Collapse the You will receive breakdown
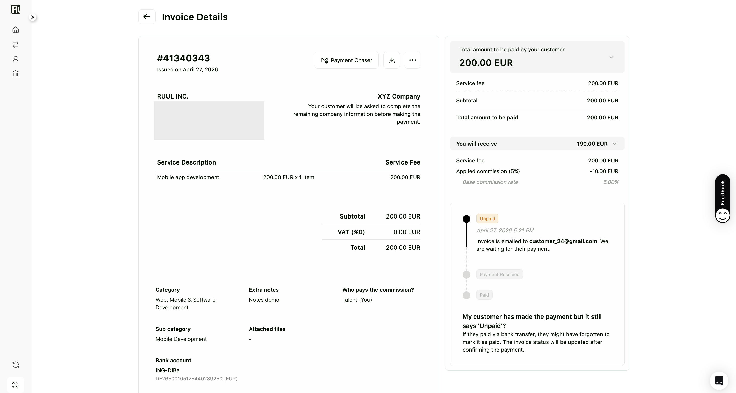Image resolution: width=736 pixels, height=393 pixels. [615, 144]
